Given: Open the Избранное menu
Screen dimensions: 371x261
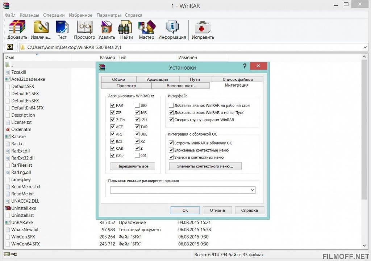Looking at the screenshot, I should 80,15.
